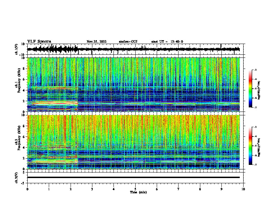This screenshot has height=212, width=274.
Task: Click the "ch.1(V)" waveform axis label
Action: (x=17, y=49)
